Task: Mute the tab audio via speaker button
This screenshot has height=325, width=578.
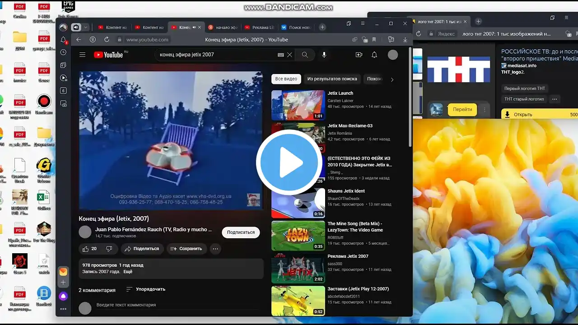Action: [x=75, y=27]
